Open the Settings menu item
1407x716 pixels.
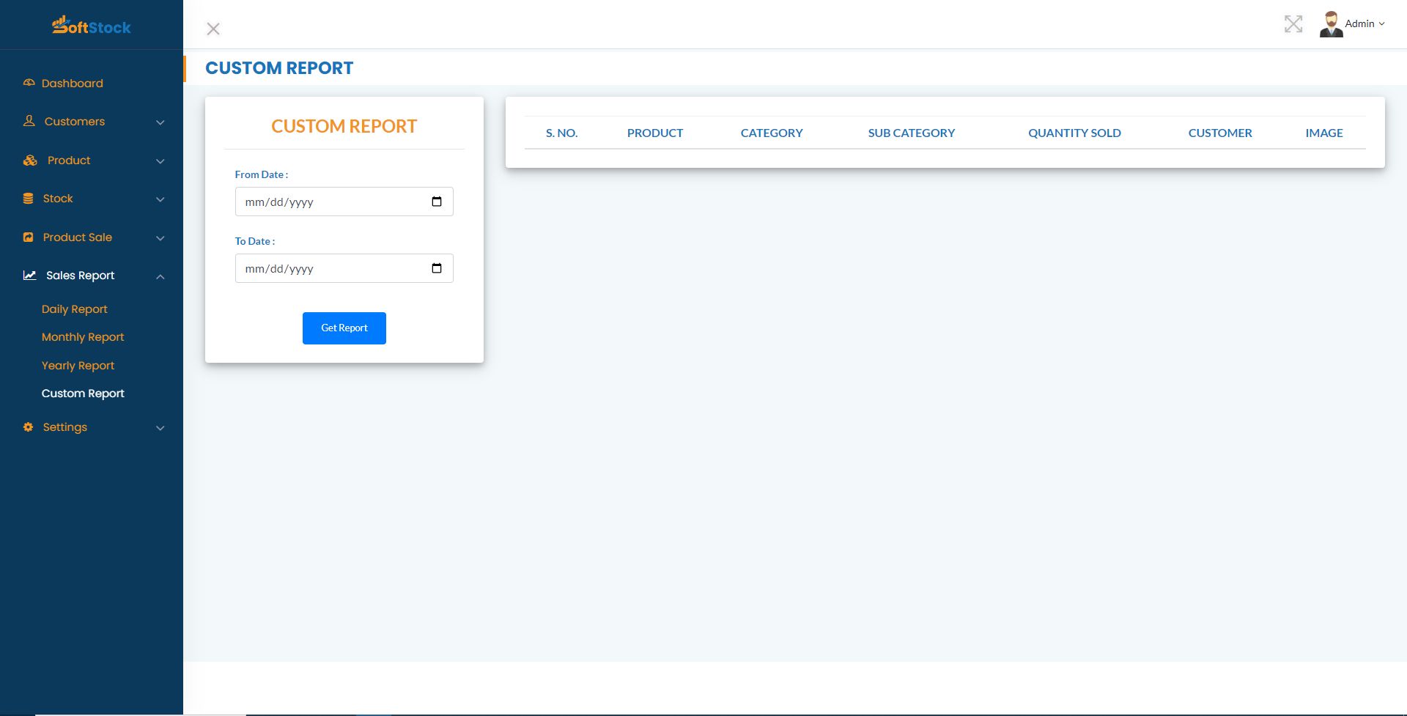tap(65, 427)
